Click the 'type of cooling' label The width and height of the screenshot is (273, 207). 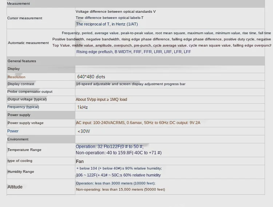pyautogui.click(x=20, y=161)
